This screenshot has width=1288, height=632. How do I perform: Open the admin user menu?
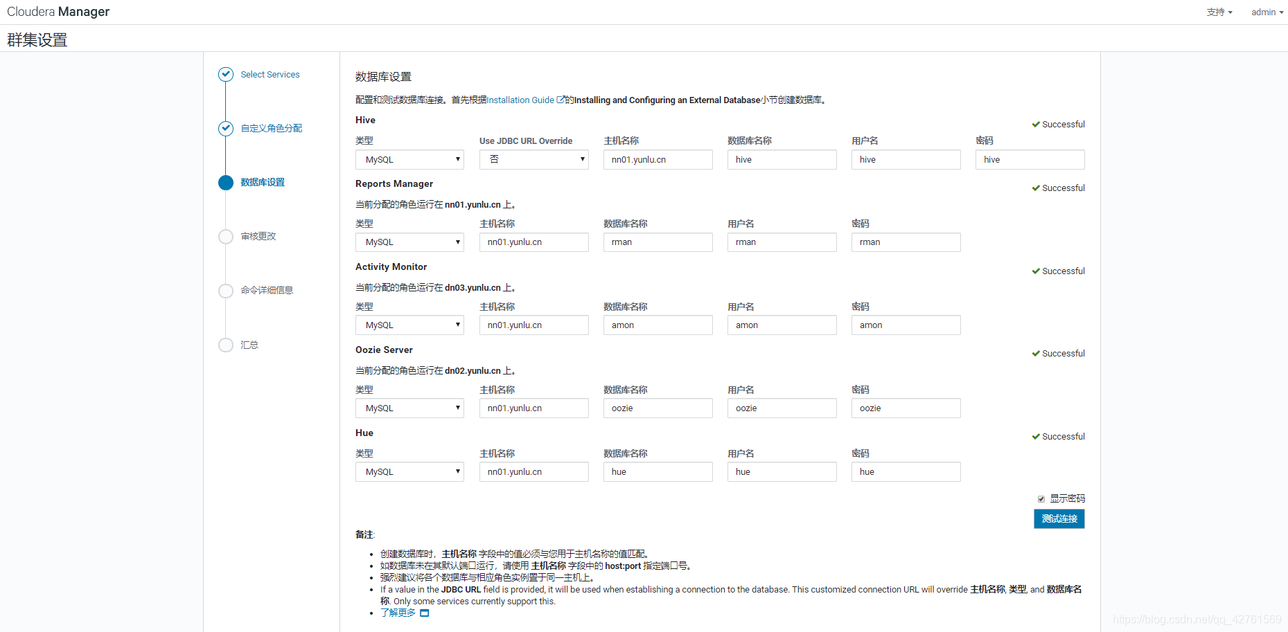(1267, 12)
